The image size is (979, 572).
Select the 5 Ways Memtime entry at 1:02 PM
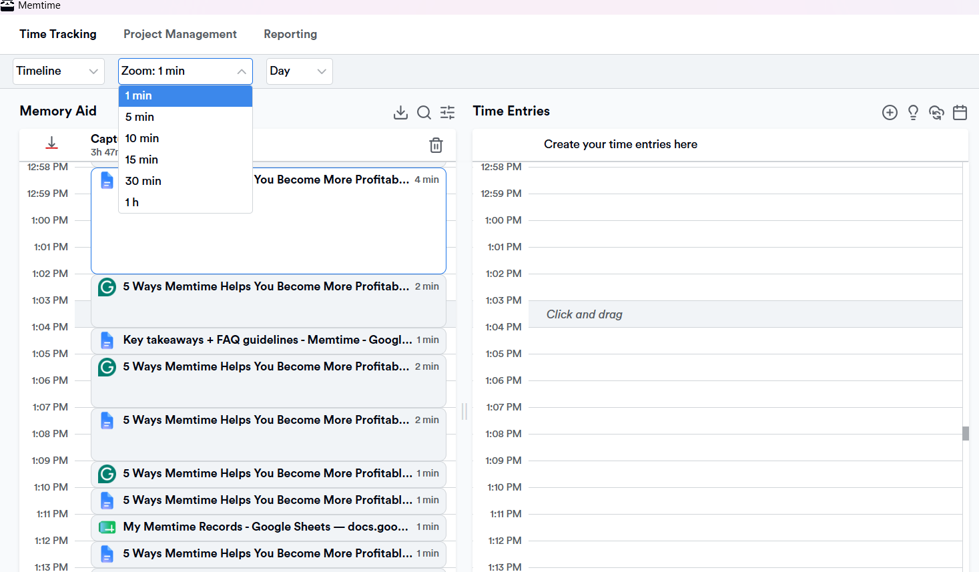click(268, 301)
